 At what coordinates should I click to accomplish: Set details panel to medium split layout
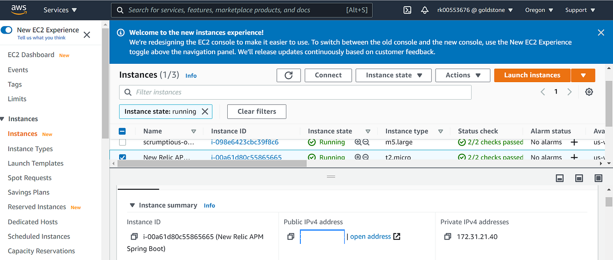579,178
